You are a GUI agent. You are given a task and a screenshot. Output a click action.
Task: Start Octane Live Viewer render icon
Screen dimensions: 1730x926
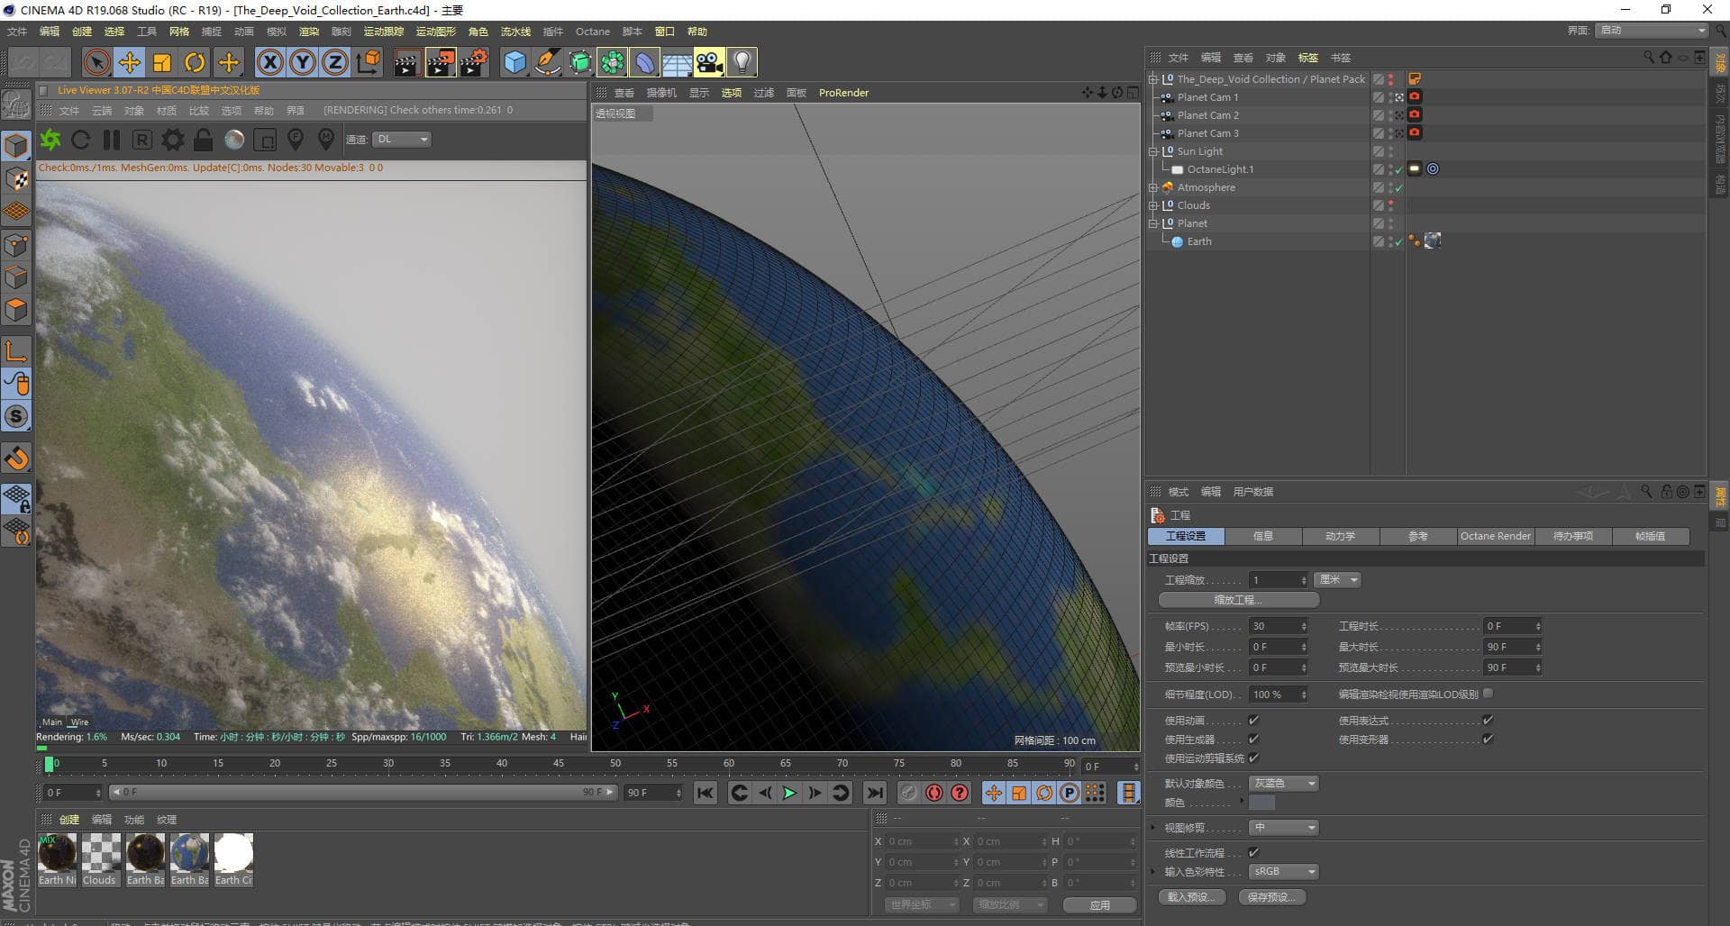(x=50, y=140)
